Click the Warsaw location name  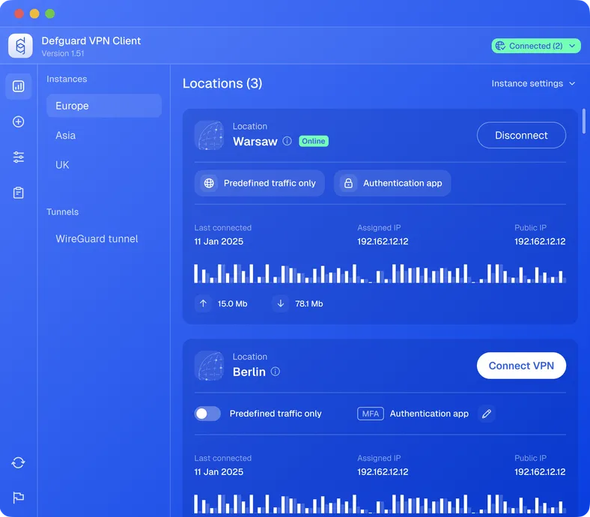click(255, 141)
